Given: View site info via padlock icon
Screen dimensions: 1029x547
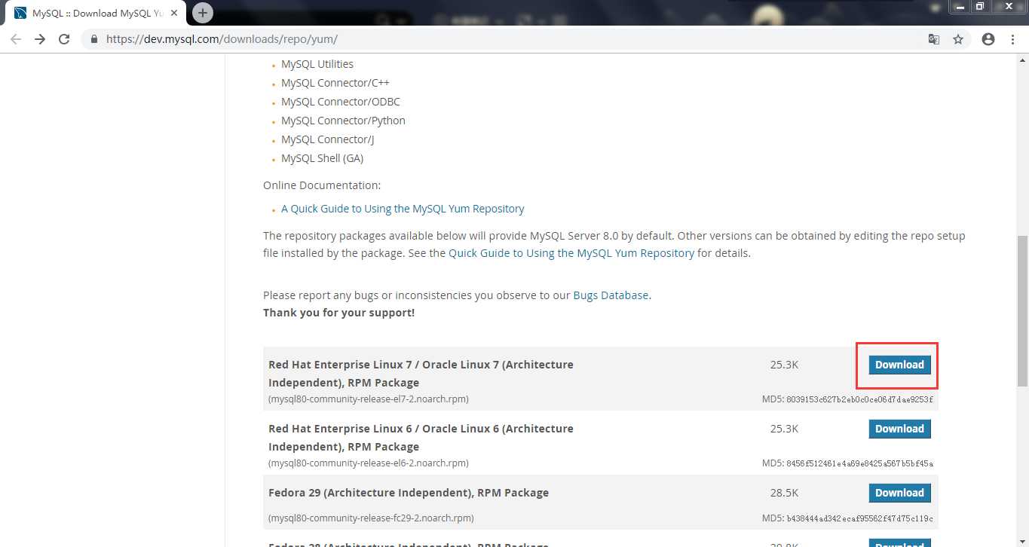Looking at the screenshot, I should 94,39.
